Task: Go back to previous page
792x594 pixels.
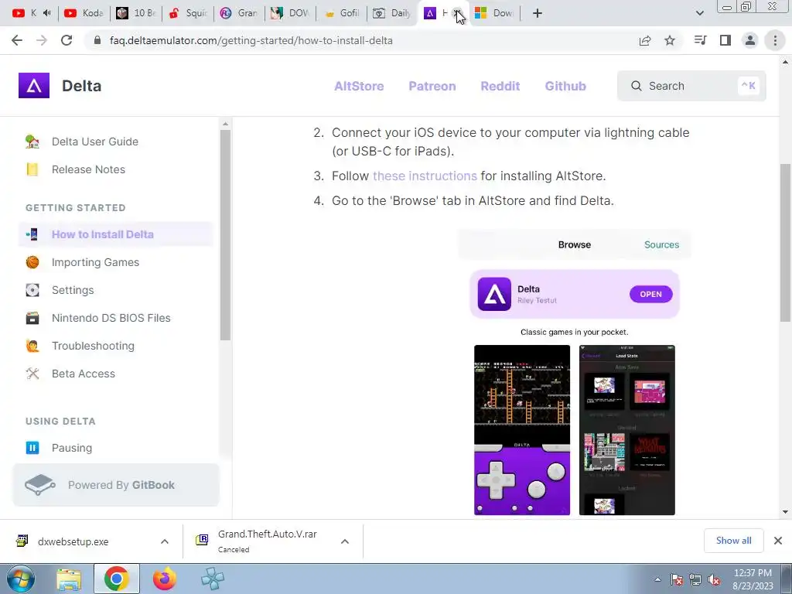Action: pyautogui.click(x=17, y=40)
